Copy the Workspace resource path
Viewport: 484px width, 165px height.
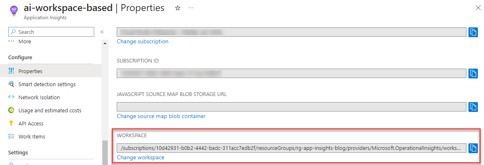[x=473, y=148]
